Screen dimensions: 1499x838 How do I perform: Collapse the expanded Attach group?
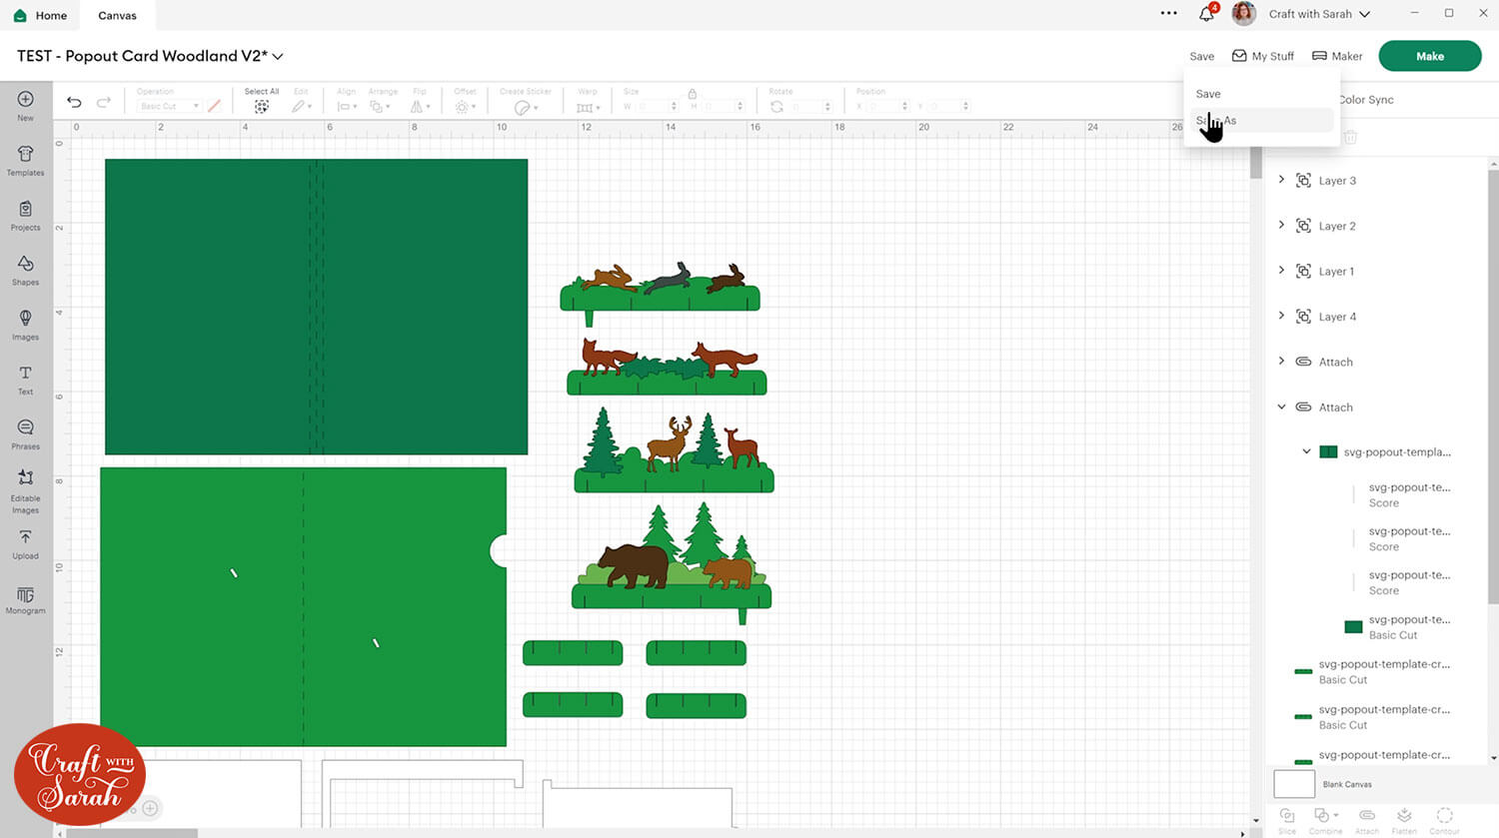coord(1281,407)
